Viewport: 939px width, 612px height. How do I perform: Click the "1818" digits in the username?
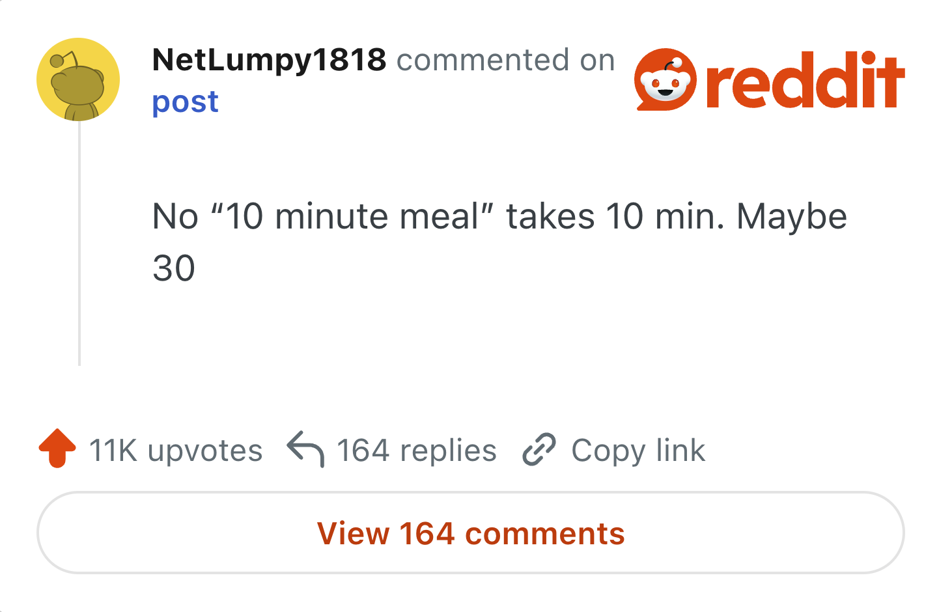350,60
